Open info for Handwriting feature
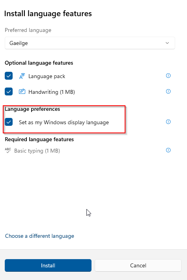This screenshot has width=187, height=280. 168,91
